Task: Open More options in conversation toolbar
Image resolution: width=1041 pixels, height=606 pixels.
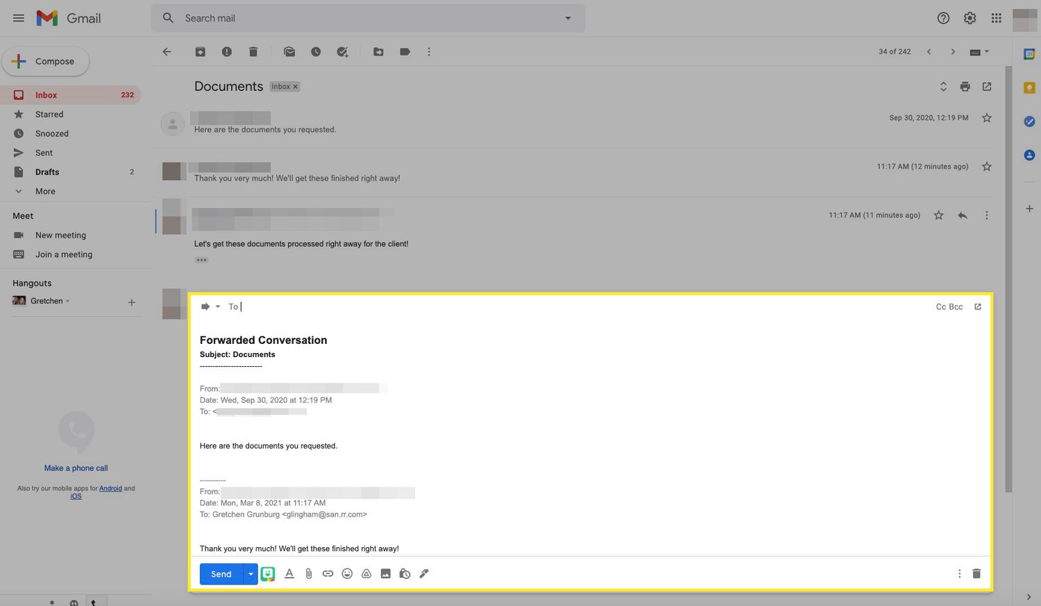Action: (x=429, y=52)
